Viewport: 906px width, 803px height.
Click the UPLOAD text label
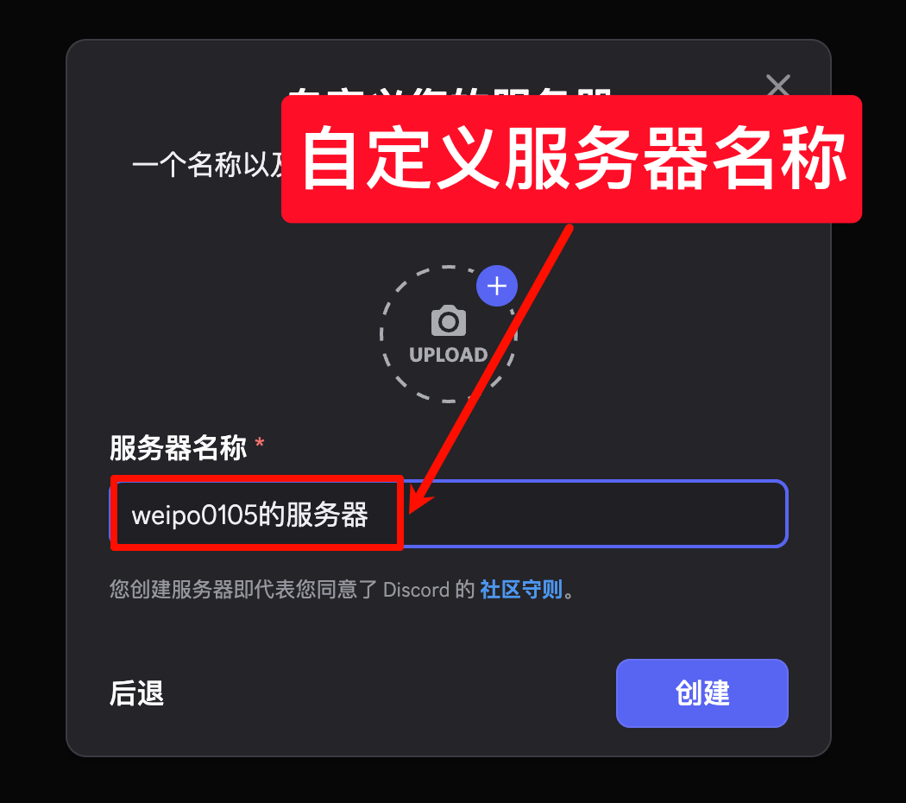point(449,354)
